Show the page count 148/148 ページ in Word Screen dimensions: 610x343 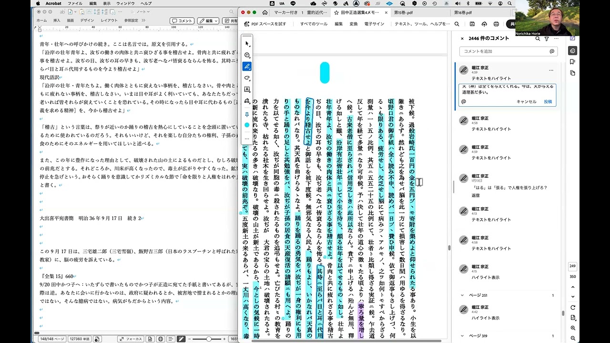tap(52, 339)
